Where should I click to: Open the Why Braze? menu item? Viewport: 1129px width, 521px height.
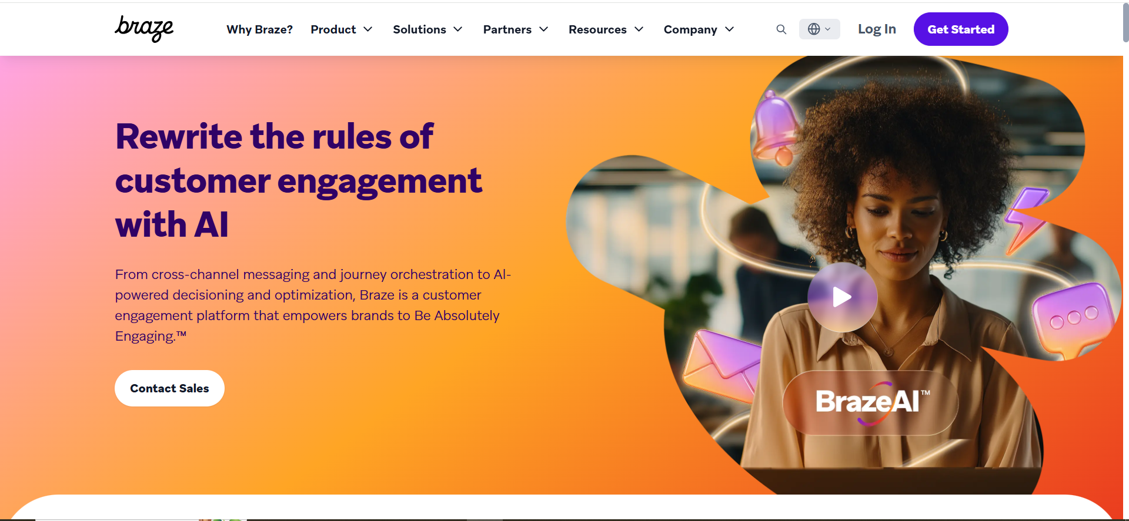259,29
